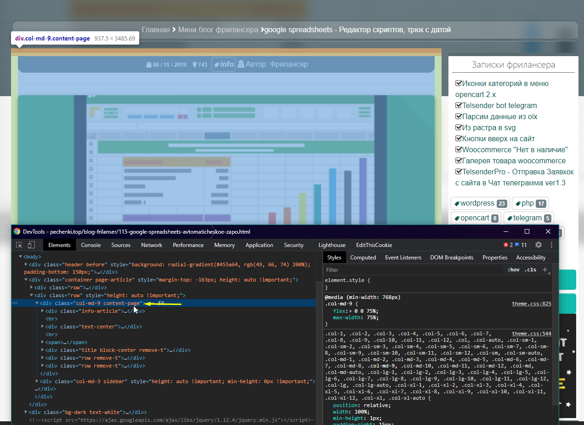
Task: Open DevTools settings gear
Action: (x=539, y=245)
